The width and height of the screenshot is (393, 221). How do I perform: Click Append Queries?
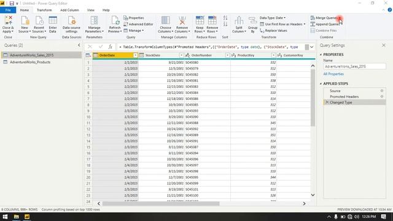(x=325, y=24)
